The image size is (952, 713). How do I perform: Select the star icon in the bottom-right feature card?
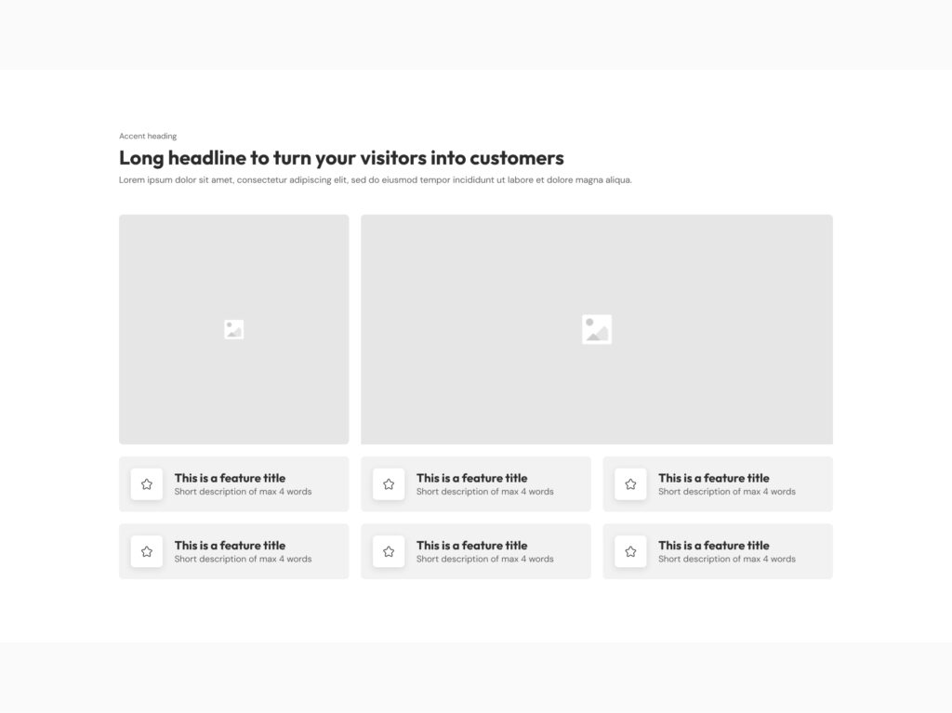630,551
